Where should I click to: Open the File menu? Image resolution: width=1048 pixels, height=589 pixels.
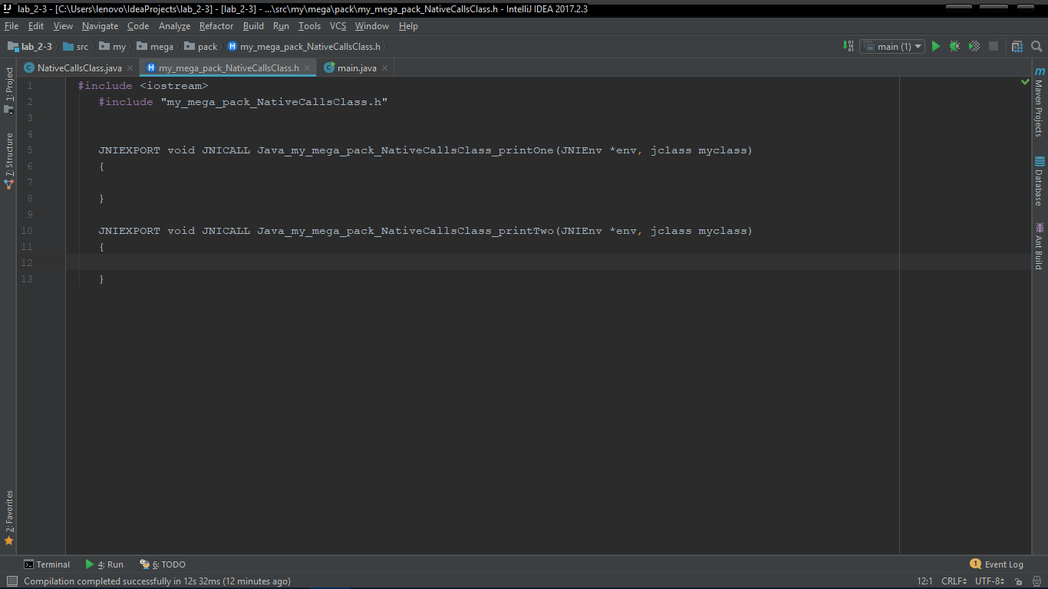pos(12,26)
